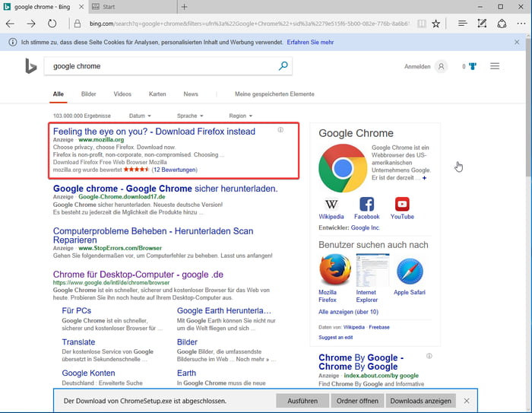The height and width of the screenshot is (413, 532).
Task: Open YouTube icon in Chrome panel
Action: [402, 204]
